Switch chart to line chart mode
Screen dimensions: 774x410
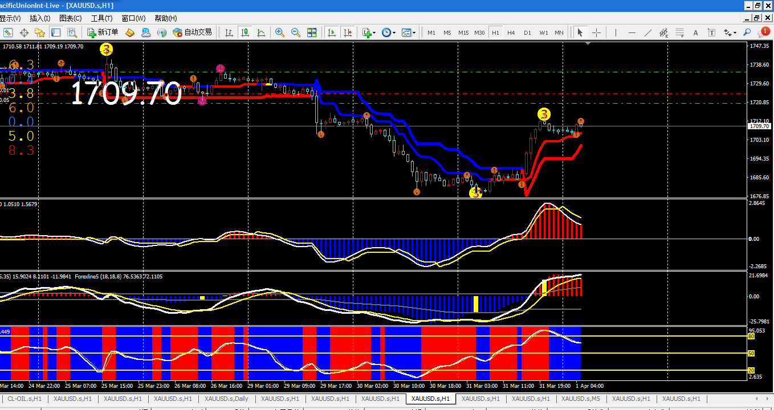[261, 32]
